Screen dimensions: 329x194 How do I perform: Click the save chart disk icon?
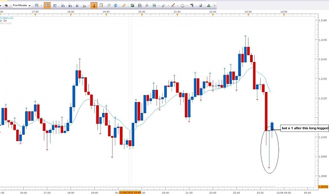click(139, 6)
